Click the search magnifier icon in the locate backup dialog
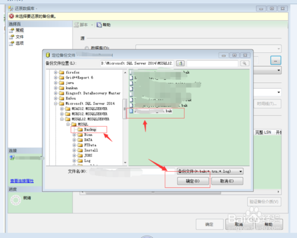This screenshot has height=238, width=297. (245, 63)
